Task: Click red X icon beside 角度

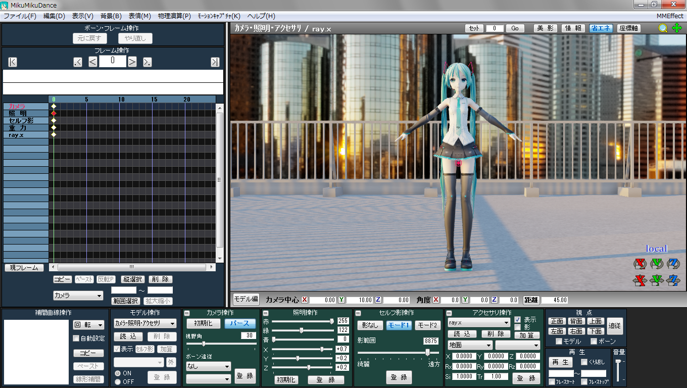Action: [x=435, y=300]
